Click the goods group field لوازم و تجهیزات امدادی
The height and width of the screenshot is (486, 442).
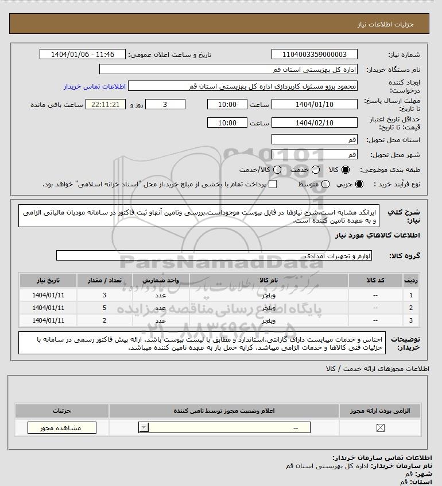[214, 256]
